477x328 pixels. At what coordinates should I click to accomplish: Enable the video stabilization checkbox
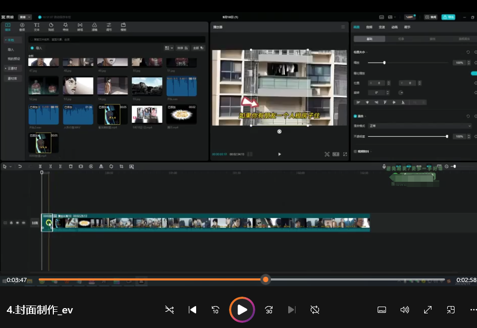pos(355,151)
